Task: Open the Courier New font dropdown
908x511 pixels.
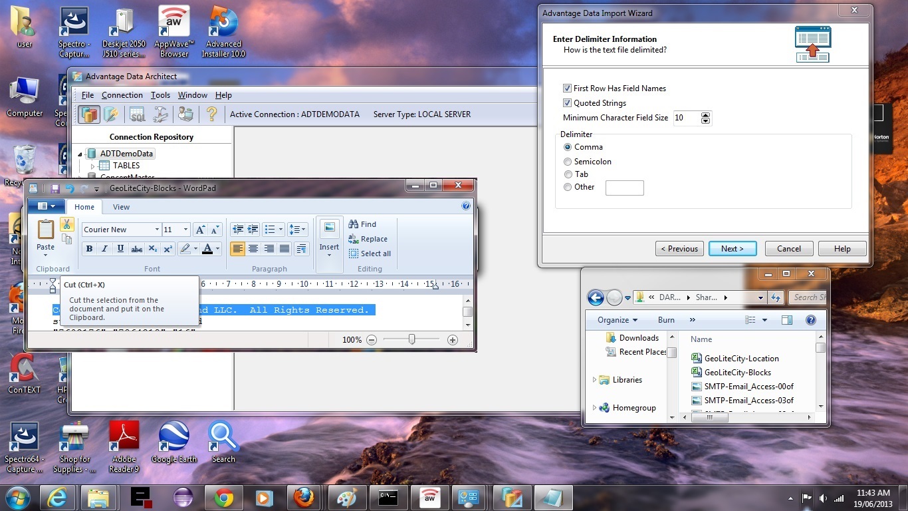Action: click(157, 230)
